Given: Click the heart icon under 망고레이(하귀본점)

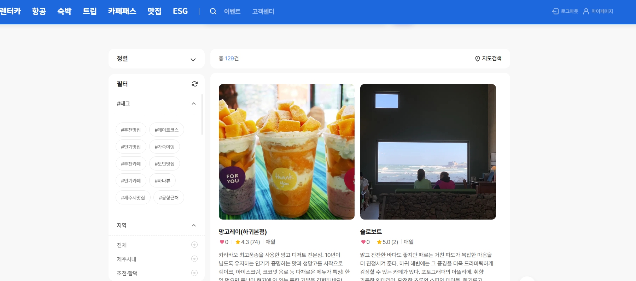Looking at the screenshot, I should [x=222, y=242].
